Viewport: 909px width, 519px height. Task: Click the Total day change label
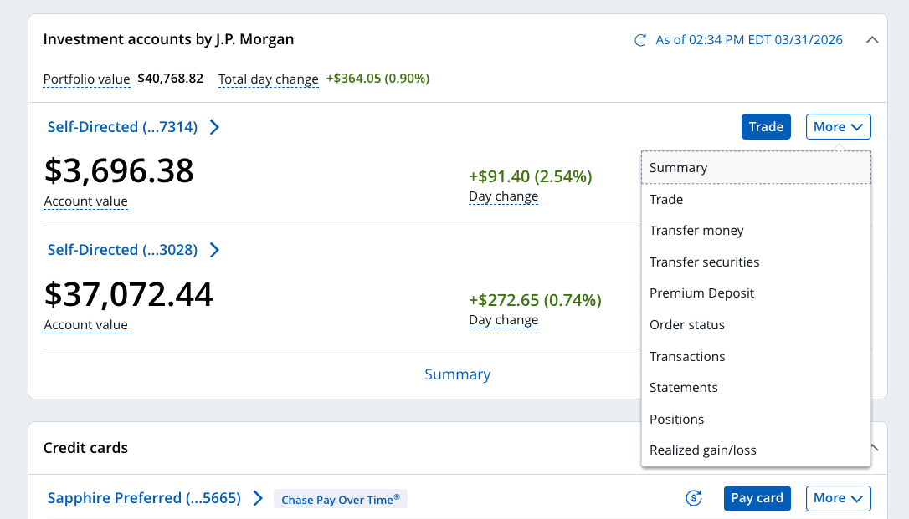click(269, 79)
